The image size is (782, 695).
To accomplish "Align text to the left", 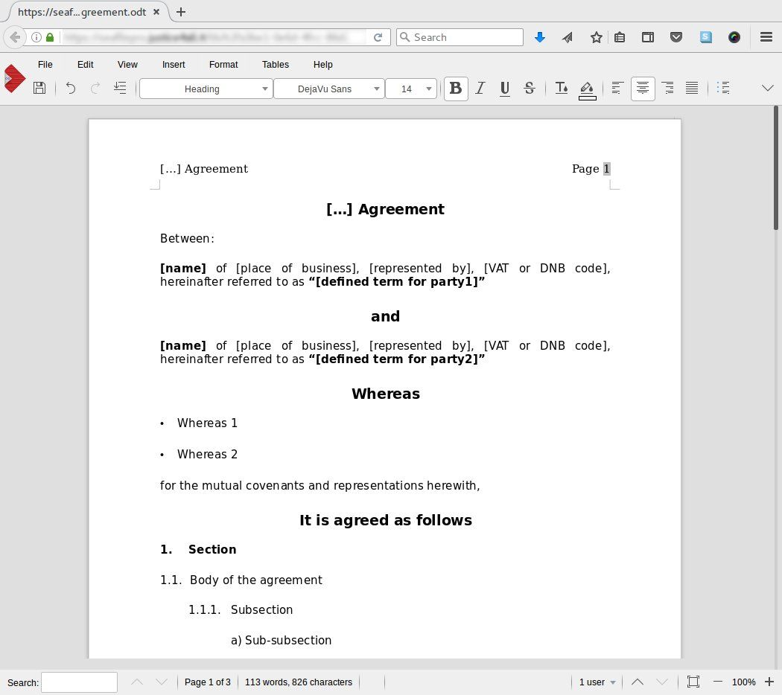I will [x=617, y=89].
